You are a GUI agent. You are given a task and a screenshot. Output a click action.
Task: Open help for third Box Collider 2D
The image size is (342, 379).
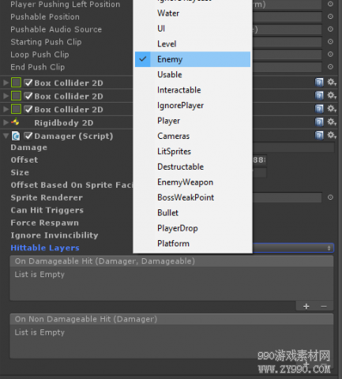coord(319,109)
